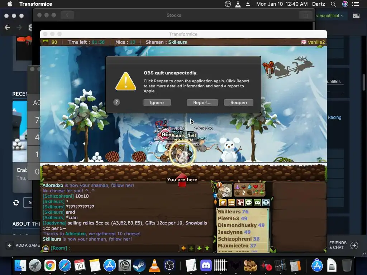Open the Apple menu
Image resolution: width=367 pixels, height=275 pixels.
point(10,4)
